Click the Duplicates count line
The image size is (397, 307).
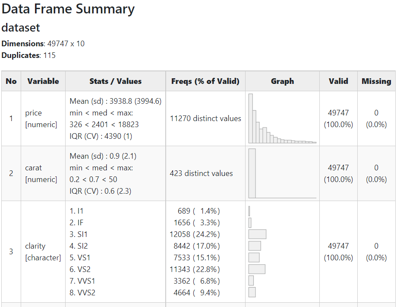point(28,55)
